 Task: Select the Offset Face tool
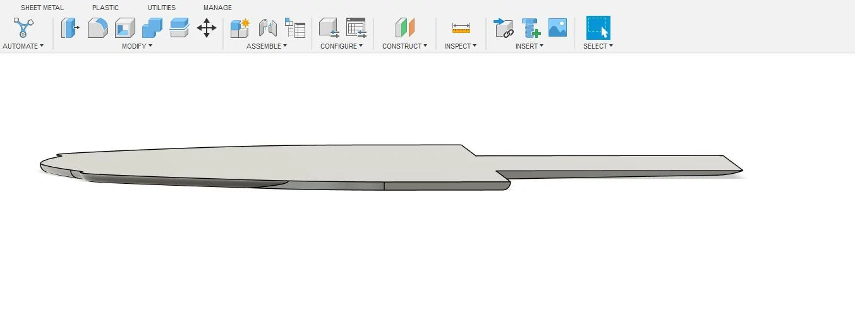point(179,28)
